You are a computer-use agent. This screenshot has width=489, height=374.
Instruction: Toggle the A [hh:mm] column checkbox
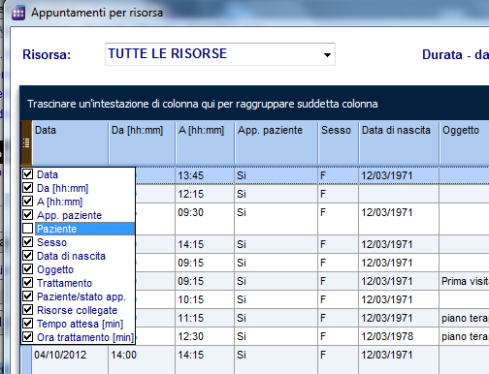coord(28,202)
